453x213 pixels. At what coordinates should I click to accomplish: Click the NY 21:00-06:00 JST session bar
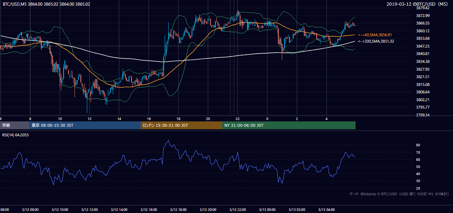click(x=289, y=125)
